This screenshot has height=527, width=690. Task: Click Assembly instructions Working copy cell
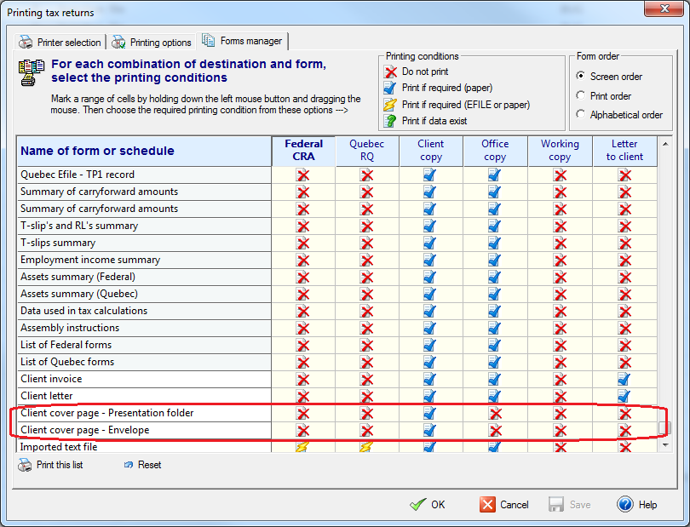(560, 328)
